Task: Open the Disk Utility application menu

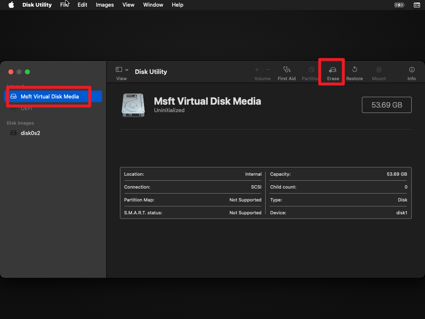Action: [x=37, y=5]
